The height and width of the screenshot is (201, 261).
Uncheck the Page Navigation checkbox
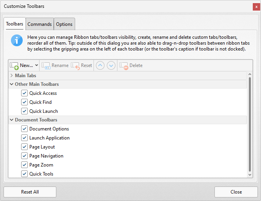24,156
